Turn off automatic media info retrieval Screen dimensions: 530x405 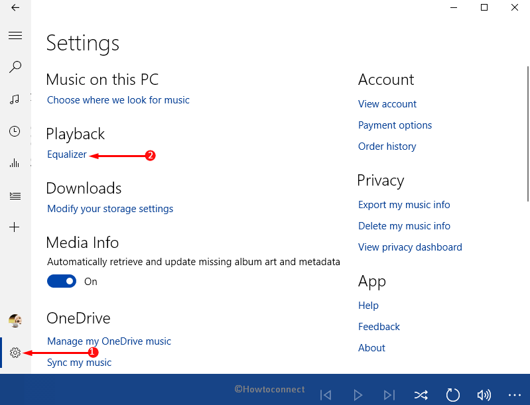coord(62,281)
